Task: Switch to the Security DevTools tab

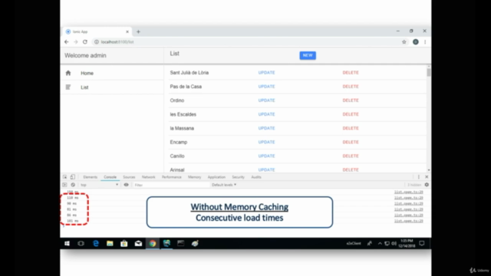Action: [238, 177]
